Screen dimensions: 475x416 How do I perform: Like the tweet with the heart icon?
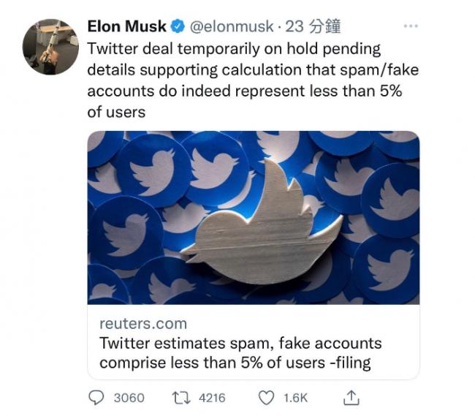pyautogui.click(x=267, y=397)
